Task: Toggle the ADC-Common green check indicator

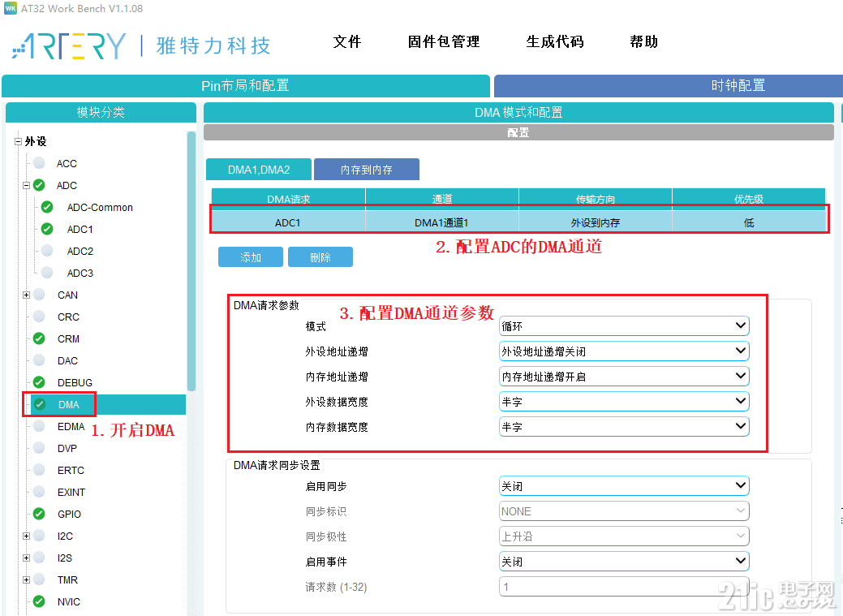Action: coord(47,207)
